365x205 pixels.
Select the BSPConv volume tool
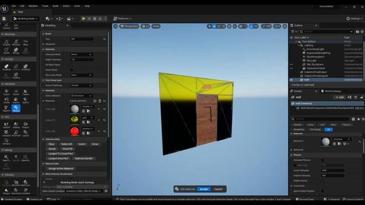click(x=26, y=183)
